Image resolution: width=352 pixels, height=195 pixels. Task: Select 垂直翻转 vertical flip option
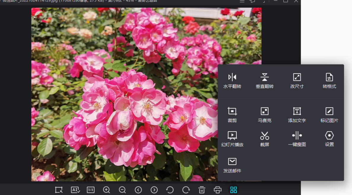coord(265,81)
